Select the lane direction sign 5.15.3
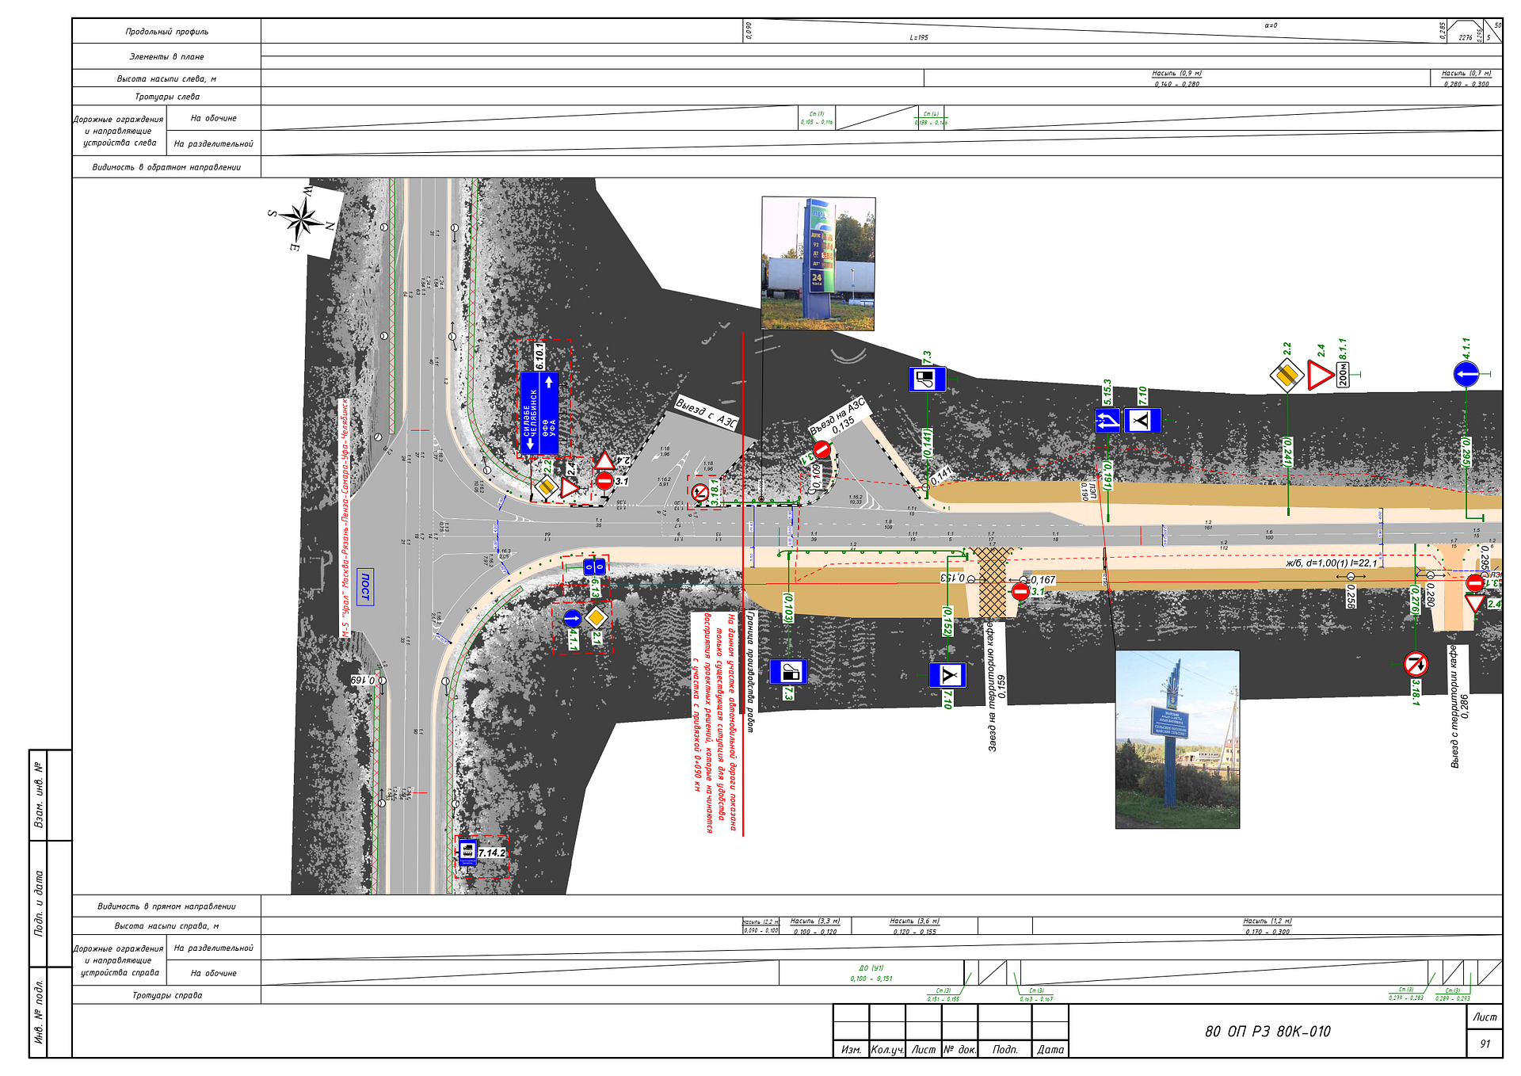 1107,420
